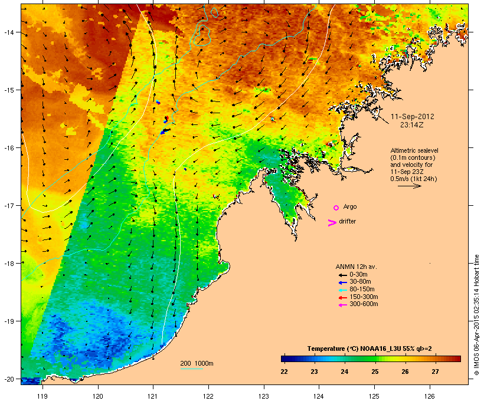Click the '200 1000m' isobath label
This screenshot has width=484, height=401.
tap(197, 363)
